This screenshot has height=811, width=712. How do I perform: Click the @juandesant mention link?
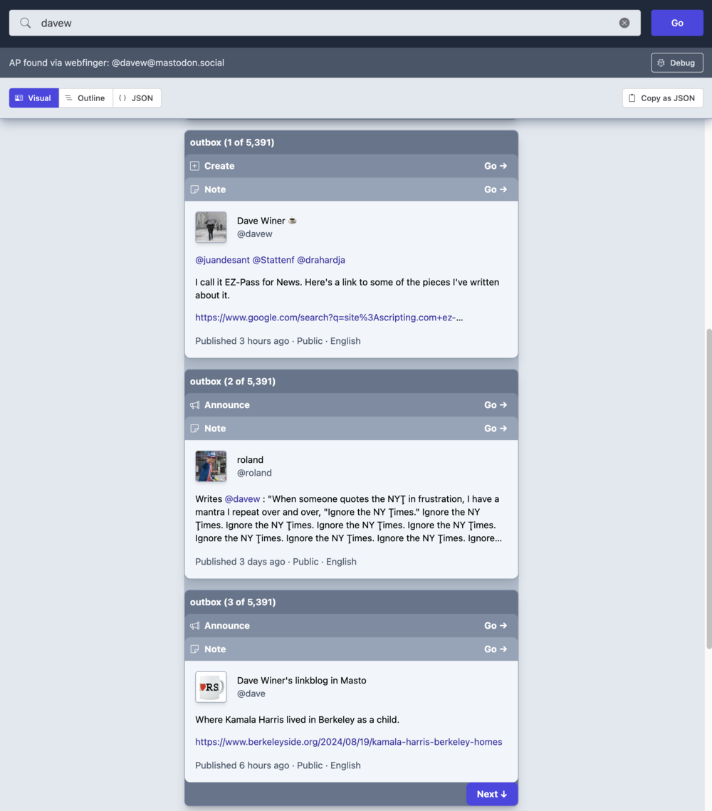(221, 260)
